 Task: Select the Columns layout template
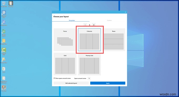(x=89, y=39)
